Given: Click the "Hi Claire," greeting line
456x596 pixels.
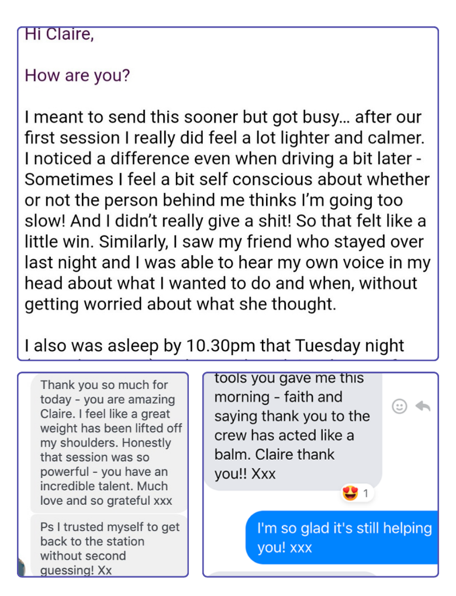Looking at the screenshot, I should (x=59, y=34).
